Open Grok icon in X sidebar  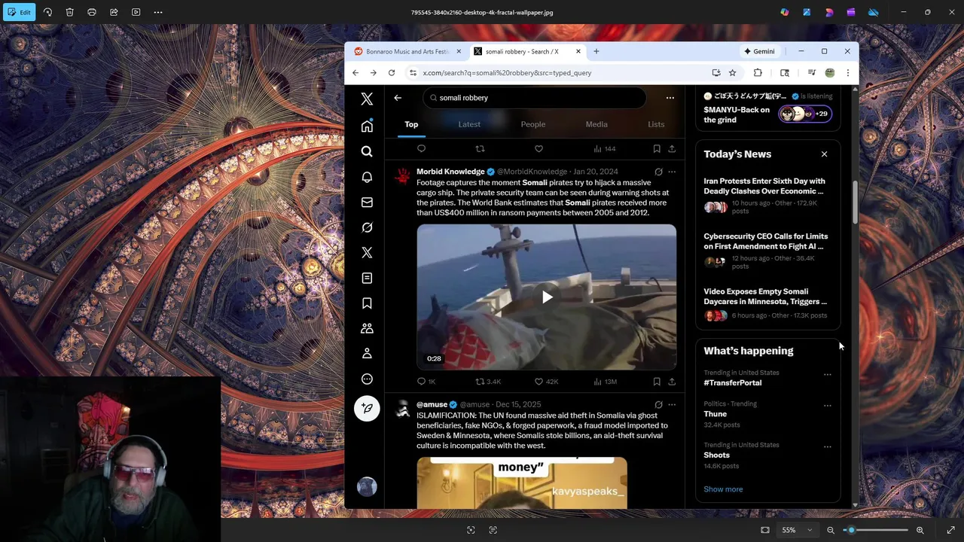point(367,227)
